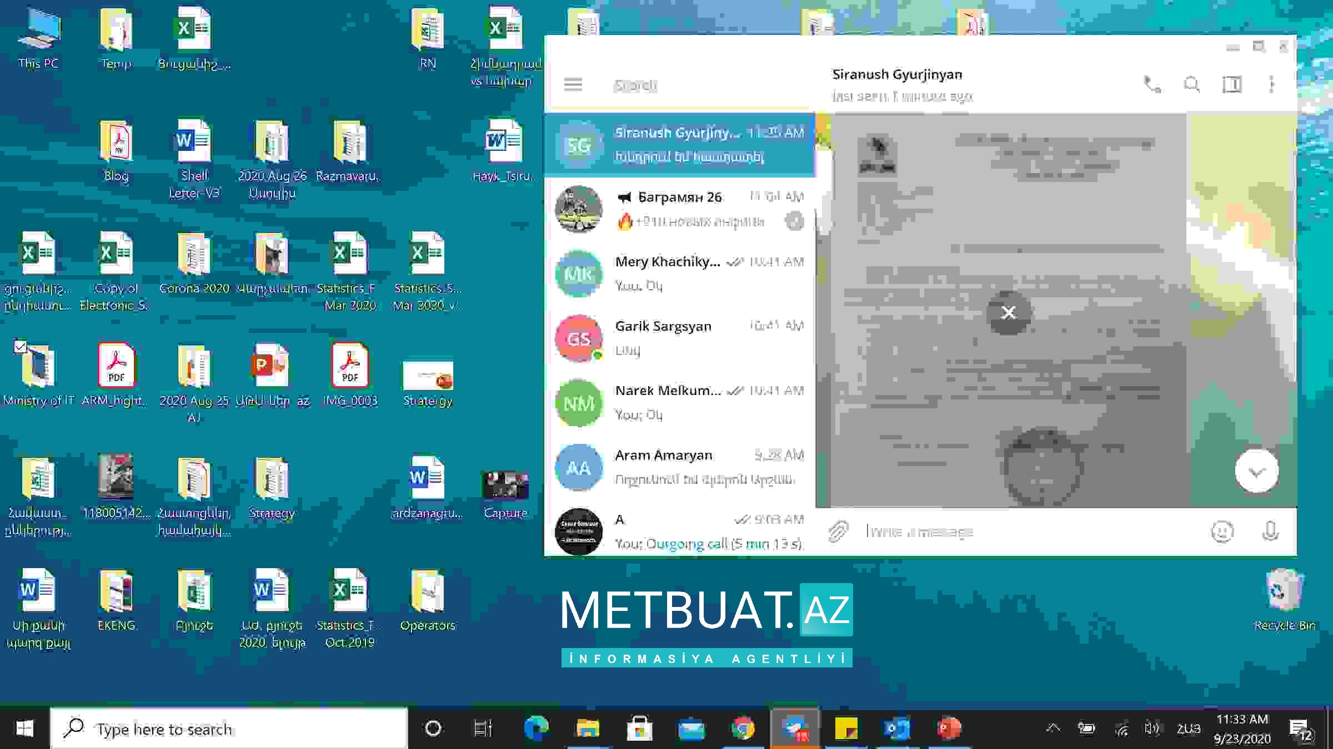
Task: Record a voice message
Action: 1270,532
